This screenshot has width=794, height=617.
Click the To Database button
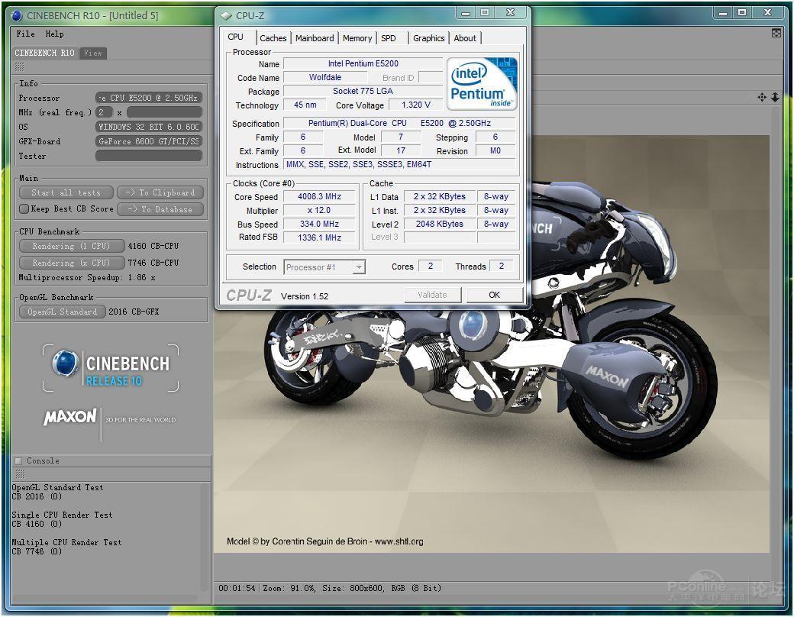160,209
